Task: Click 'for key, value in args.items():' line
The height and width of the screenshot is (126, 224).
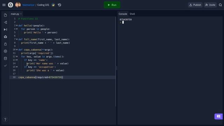Action: pyautogui.click(x=43, y=57)
